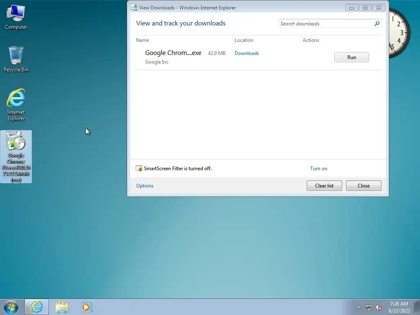
Task: Select the Google Chrome 49 installer icon
Action: coord(16,157)
